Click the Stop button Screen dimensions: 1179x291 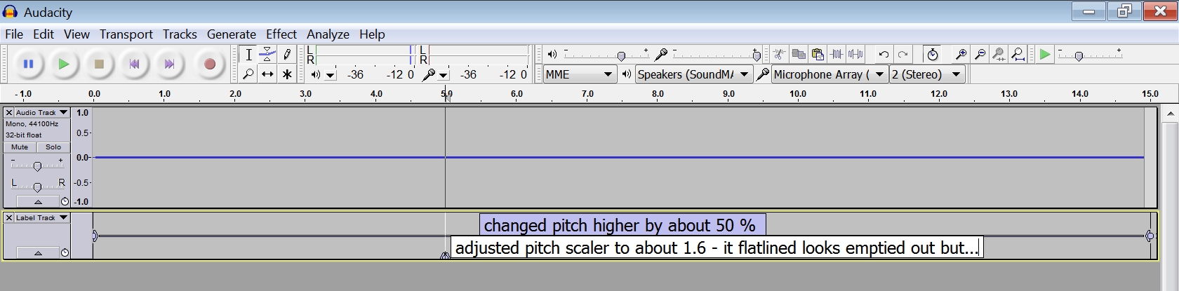click(99, 65)
